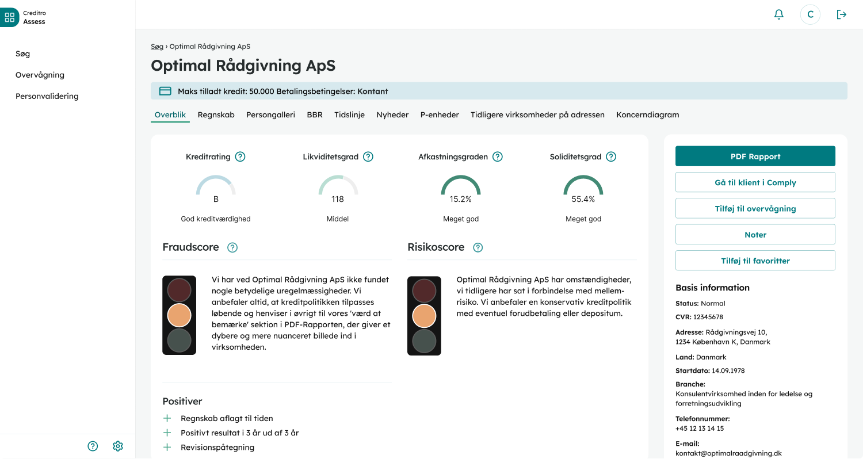The height and width of the screenshot is (459, 863).
Task: Click the credit card icon in banner
Action: tap(165, 91)
